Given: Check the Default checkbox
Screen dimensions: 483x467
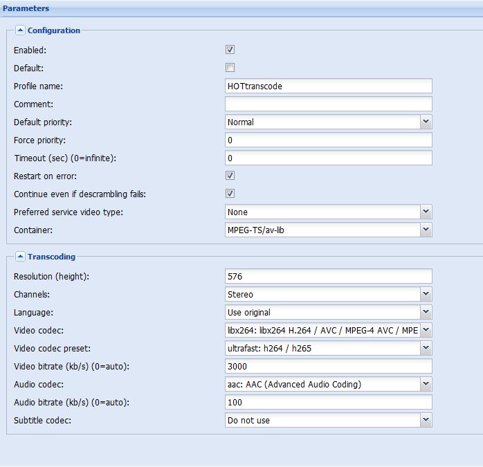Looking at the screenshot, I should click(x=230, y=68).
